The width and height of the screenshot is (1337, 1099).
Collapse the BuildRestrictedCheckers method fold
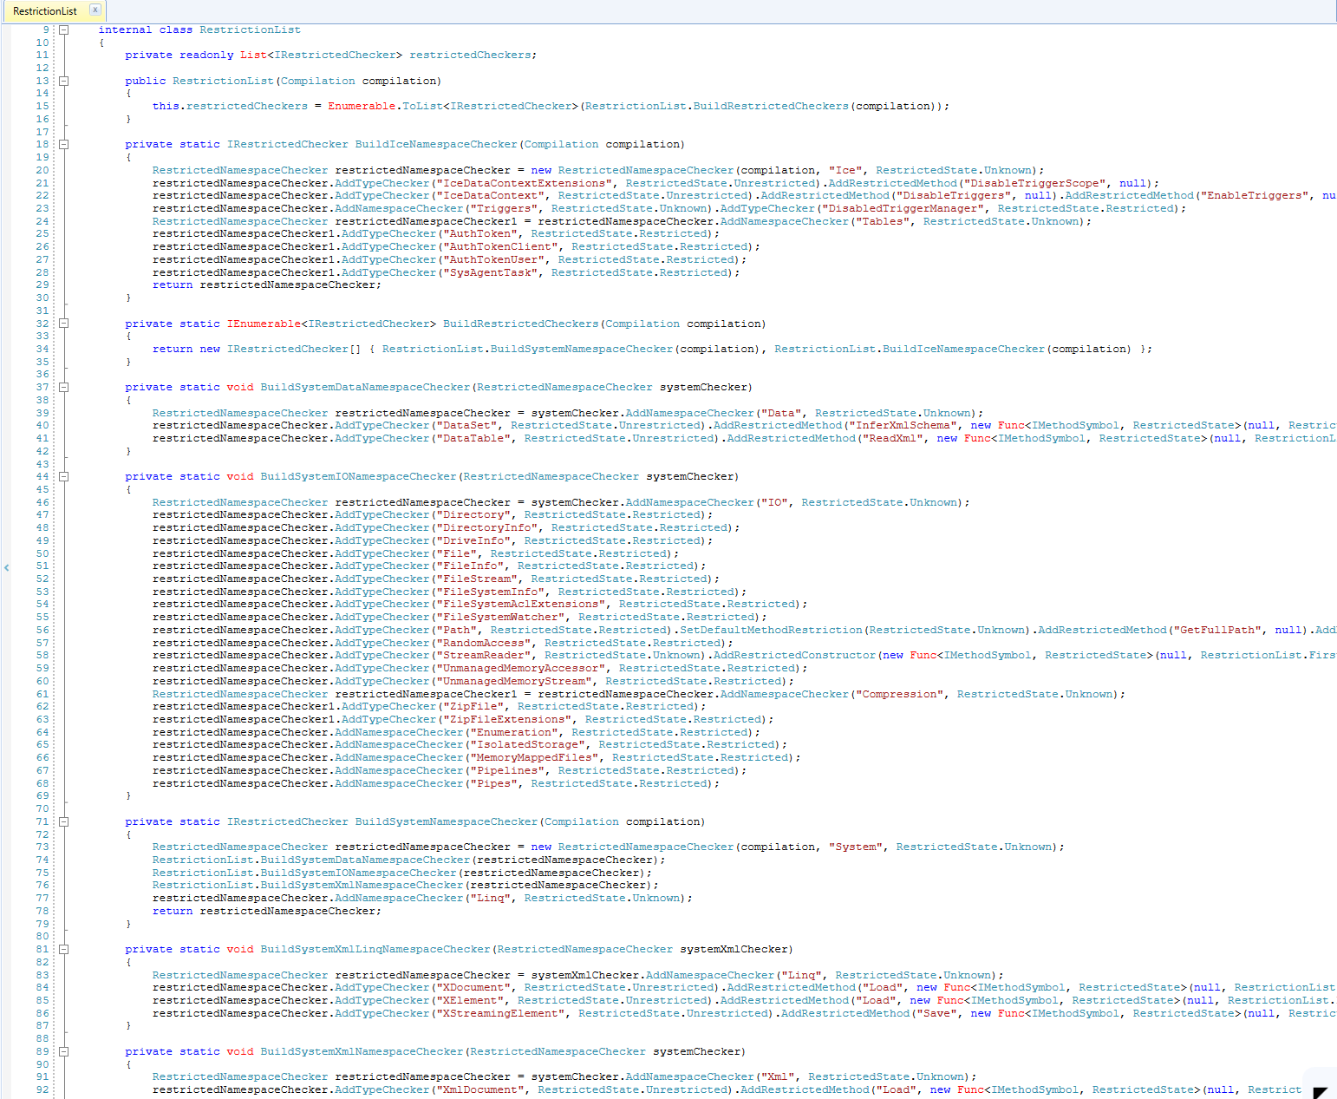63,324
